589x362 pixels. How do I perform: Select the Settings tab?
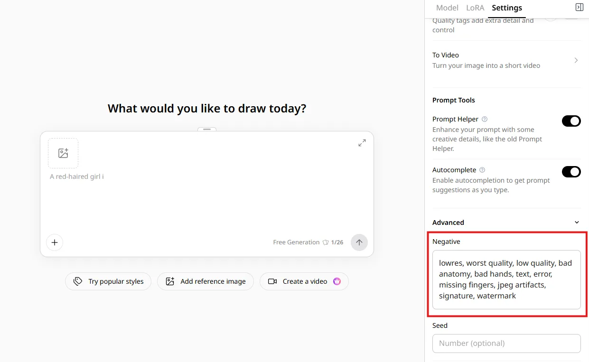point(507,8)
